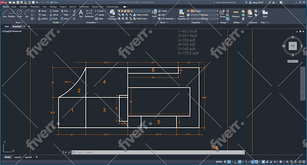Click the Copy tool
The image size is (307, 165).
tap(42, 15)
